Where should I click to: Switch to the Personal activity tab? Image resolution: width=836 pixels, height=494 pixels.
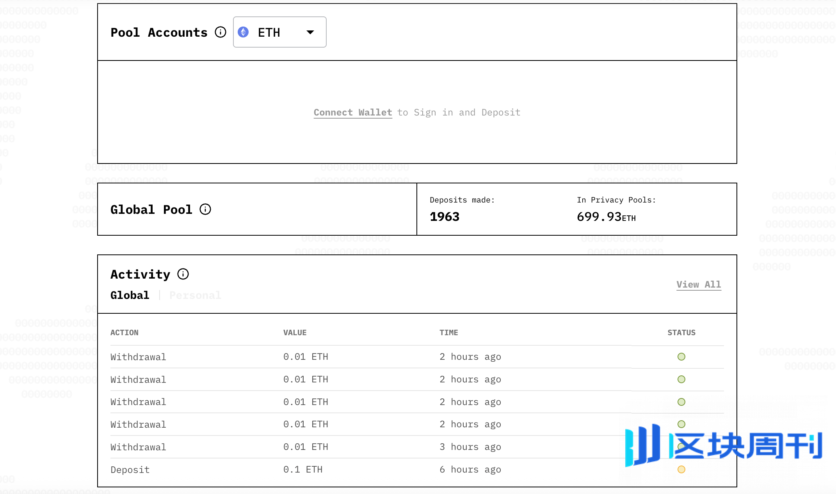coord(195,295)
